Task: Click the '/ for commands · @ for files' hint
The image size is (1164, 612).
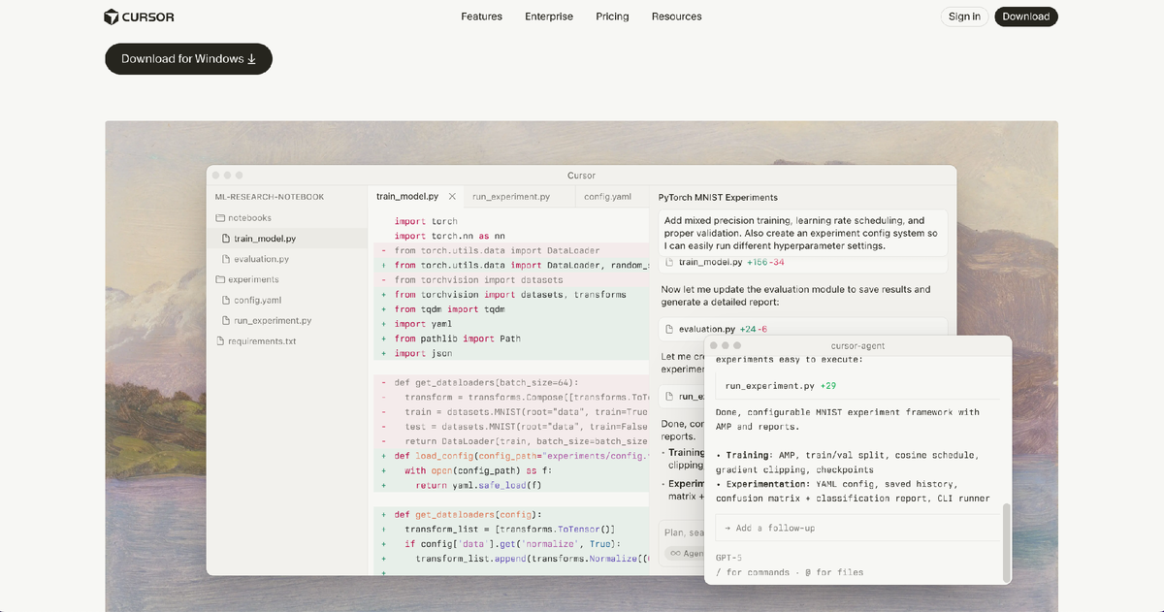Action: coord(789,572)
